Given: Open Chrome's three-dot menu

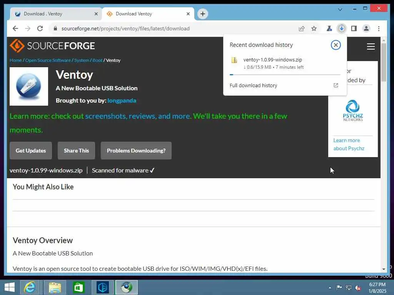Looking at the screenshot, I should tap(379, 28).
